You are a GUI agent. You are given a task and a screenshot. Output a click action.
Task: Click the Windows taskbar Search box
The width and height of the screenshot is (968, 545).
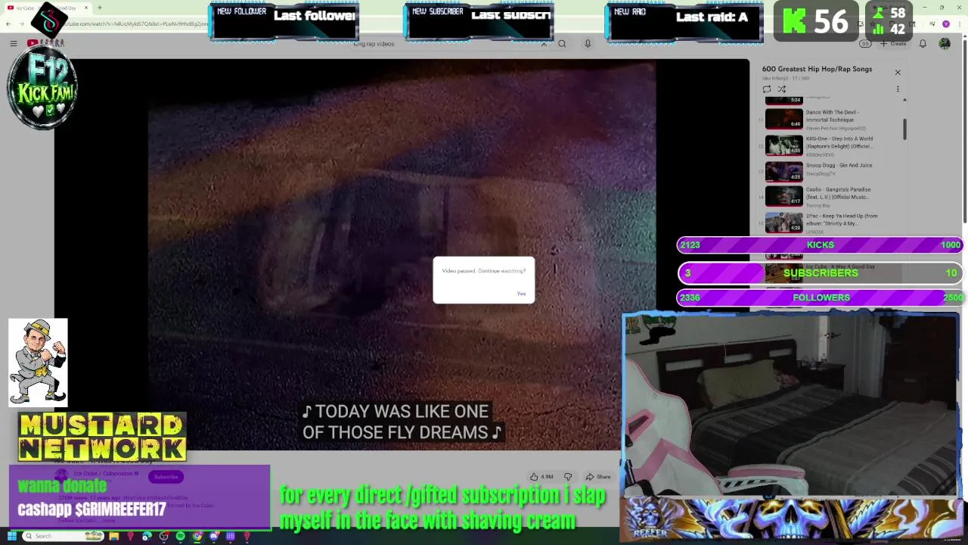point(64,536)
